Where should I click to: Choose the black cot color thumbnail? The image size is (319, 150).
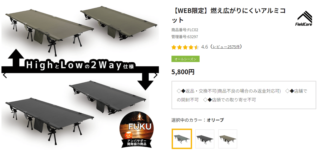(x=205, y=139)
